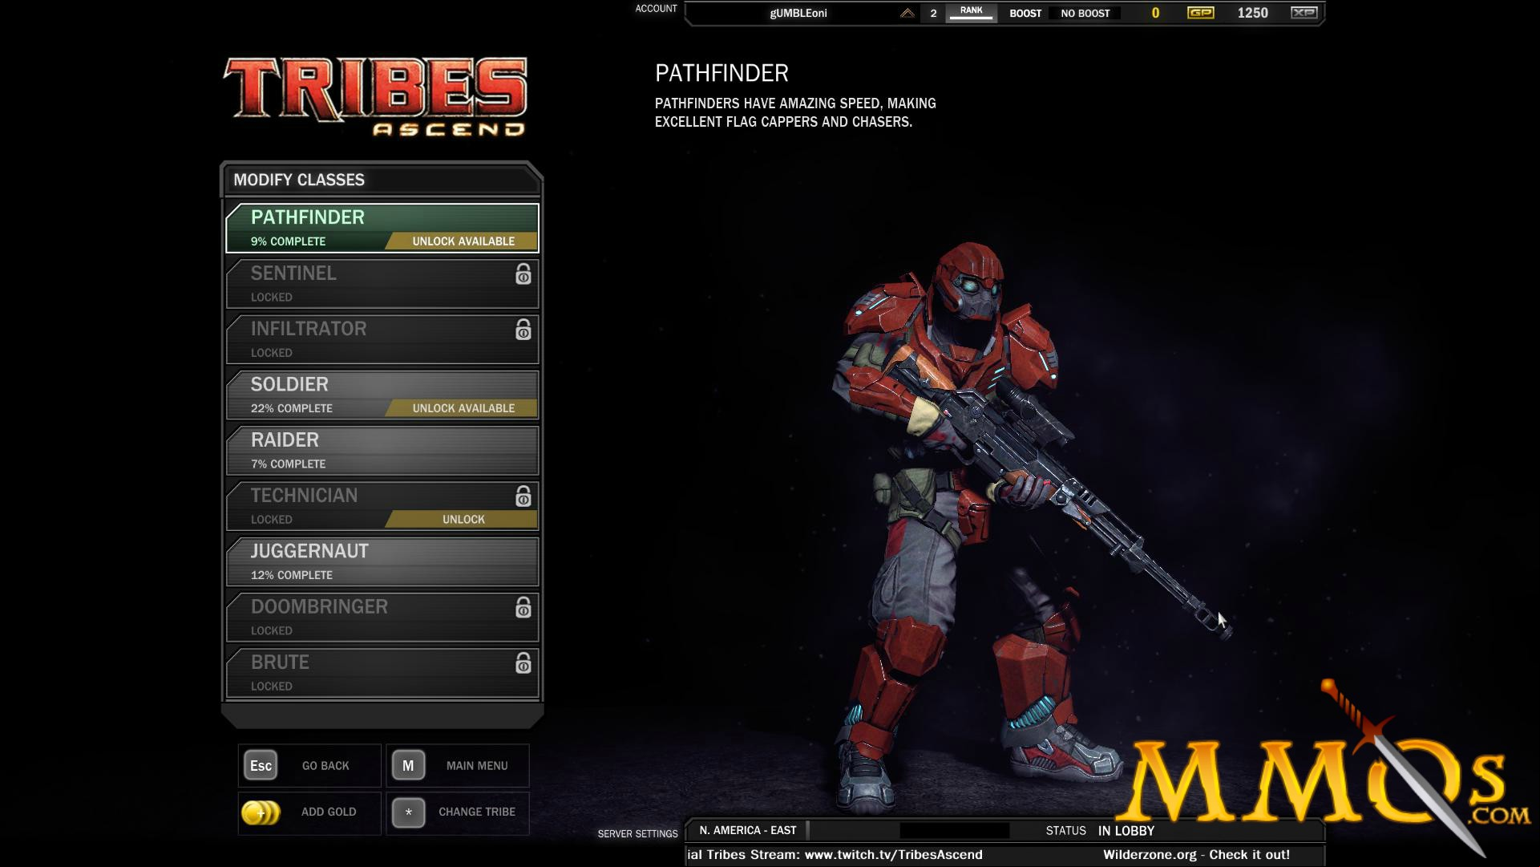Screen dimensions: 1540x867
Task: Click the 0 gold amount
Action: pyautogui.click(x=1155, y=13)
